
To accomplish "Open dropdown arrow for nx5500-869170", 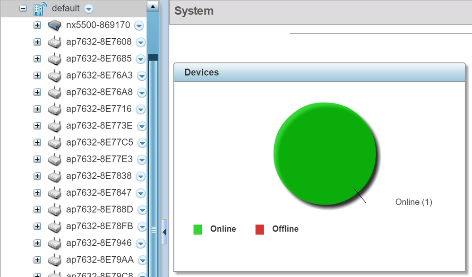I will click(139, 26).
